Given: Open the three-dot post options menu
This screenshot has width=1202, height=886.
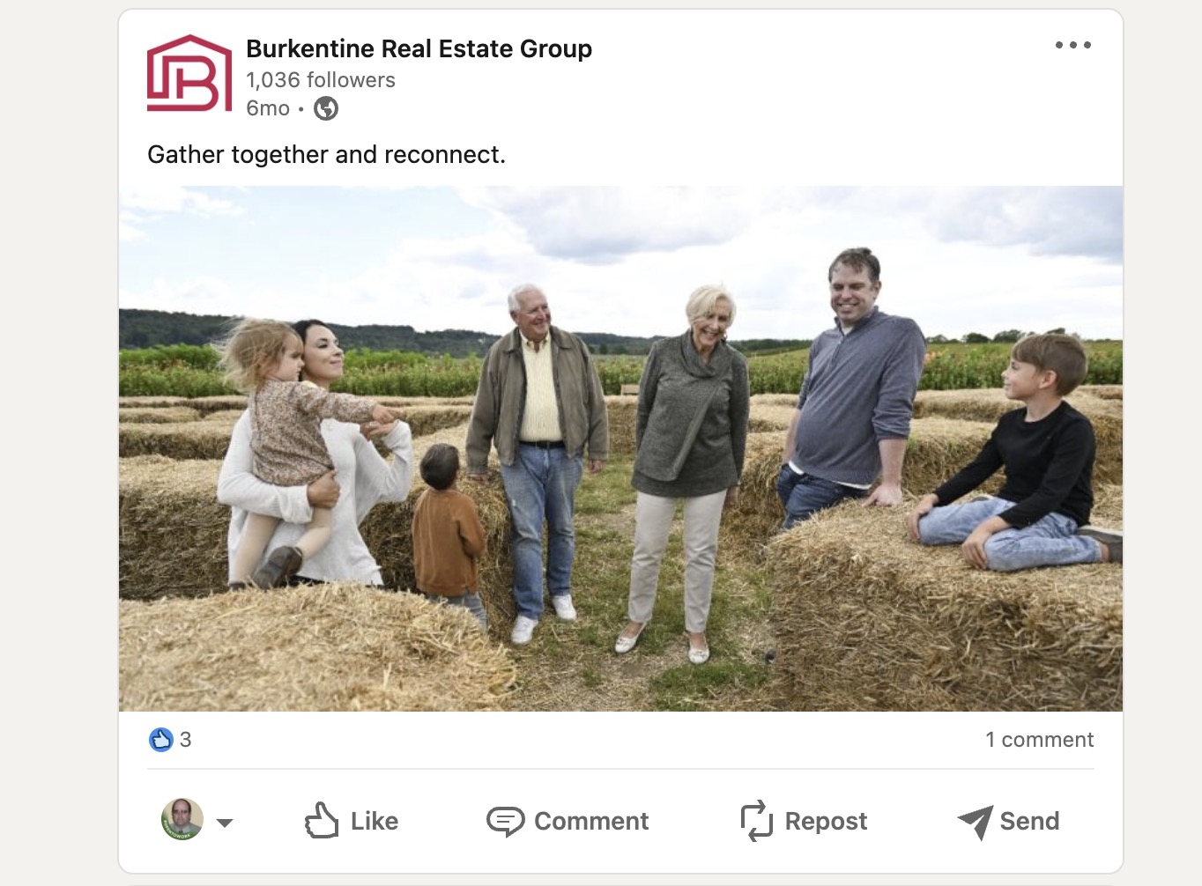Looking at the screenshot, I should tap(1073, 45).
